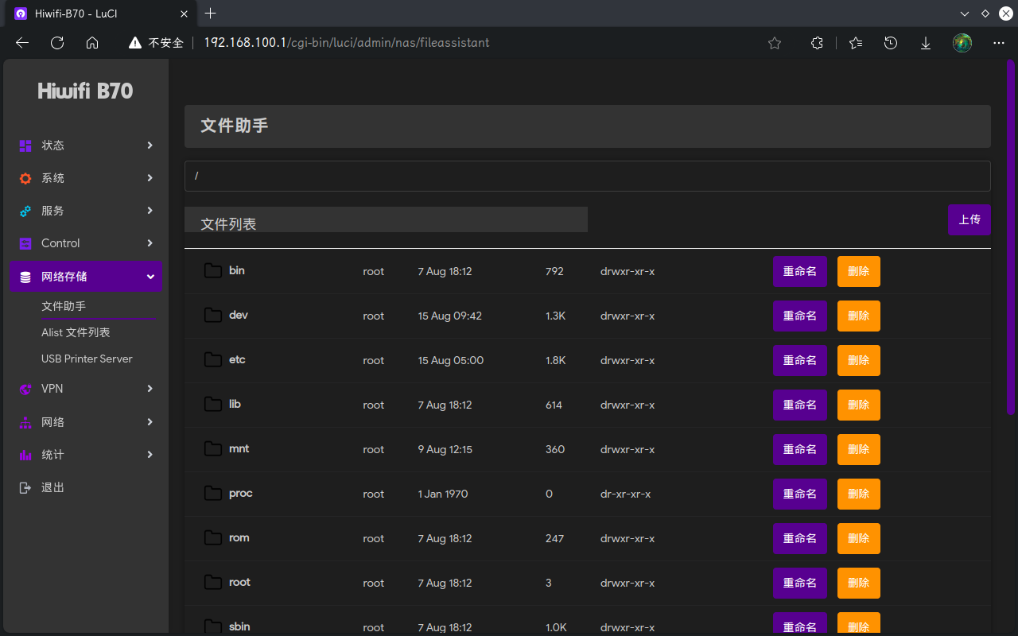
Task: Click the VPN icon in sidebar
Action: [x=25, y=389]
